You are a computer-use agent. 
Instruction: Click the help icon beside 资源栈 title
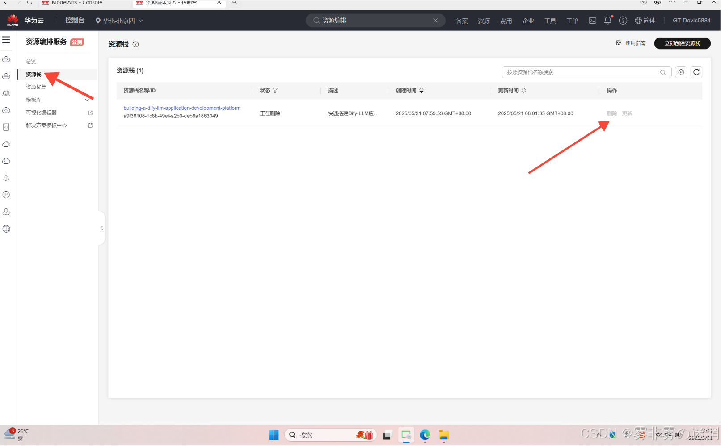pyautogui.click(x=136, y=44)
